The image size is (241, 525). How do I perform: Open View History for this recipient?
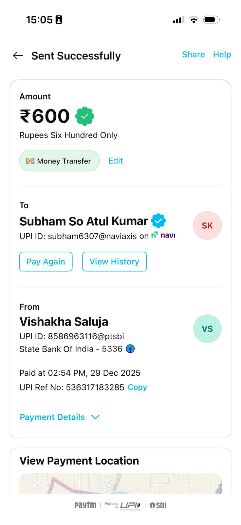(114, 262)
